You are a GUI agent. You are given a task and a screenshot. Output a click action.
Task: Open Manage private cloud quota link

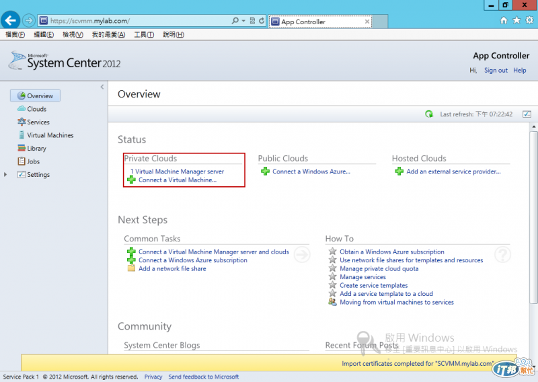[379, 268]
